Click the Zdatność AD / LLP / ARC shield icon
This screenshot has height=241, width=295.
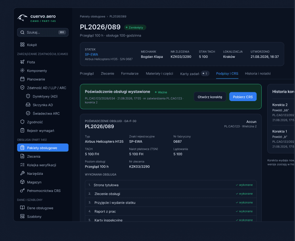22,88
